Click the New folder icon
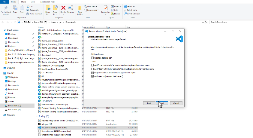The width and height of the screenshot is (253, 138). coord(80,8)
